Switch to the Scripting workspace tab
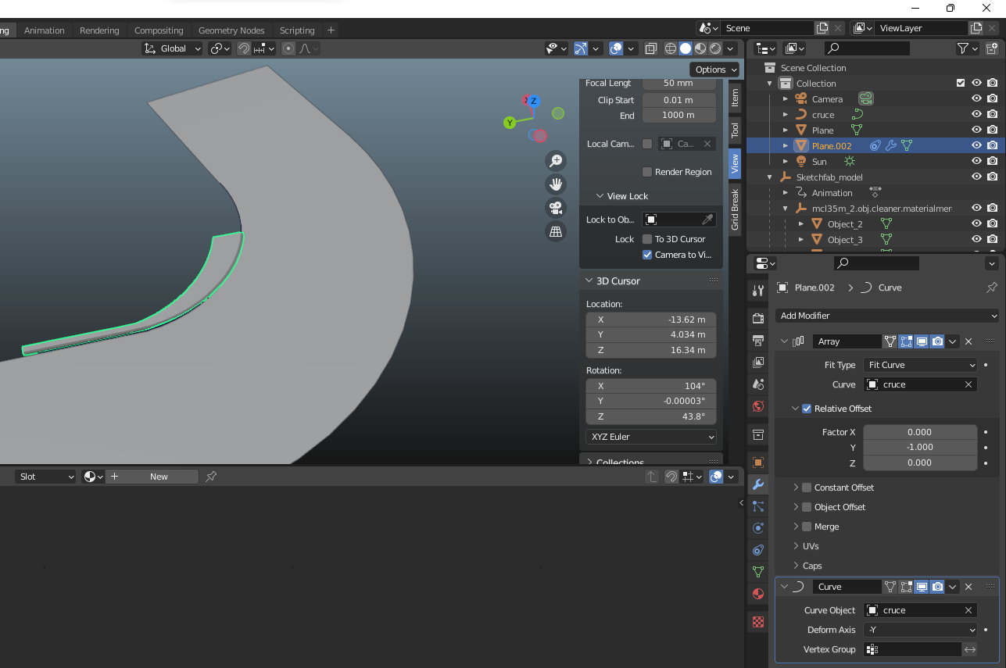 [x=297, y=30]
